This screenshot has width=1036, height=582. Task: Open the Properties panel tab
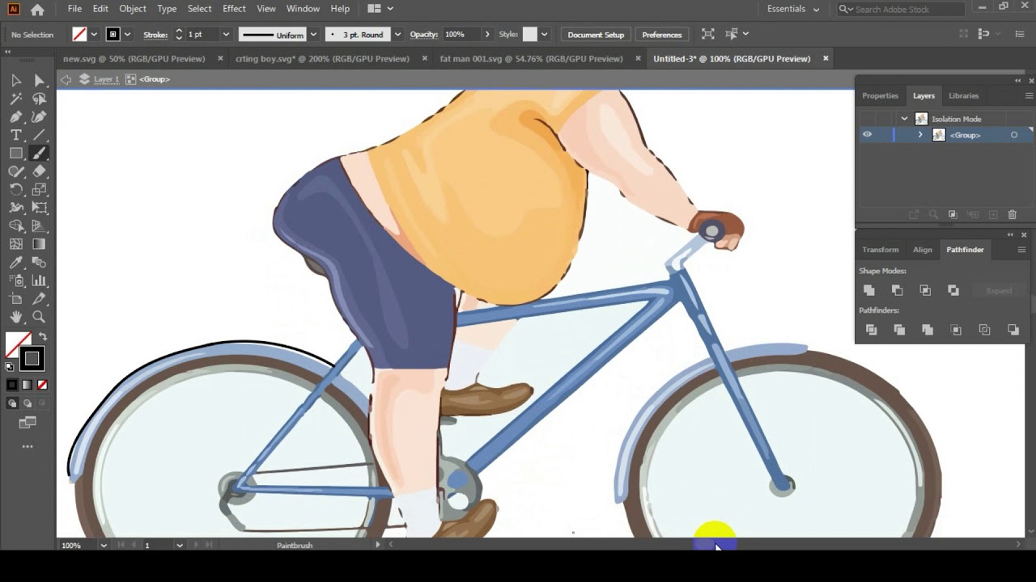(x=880, y=95)
